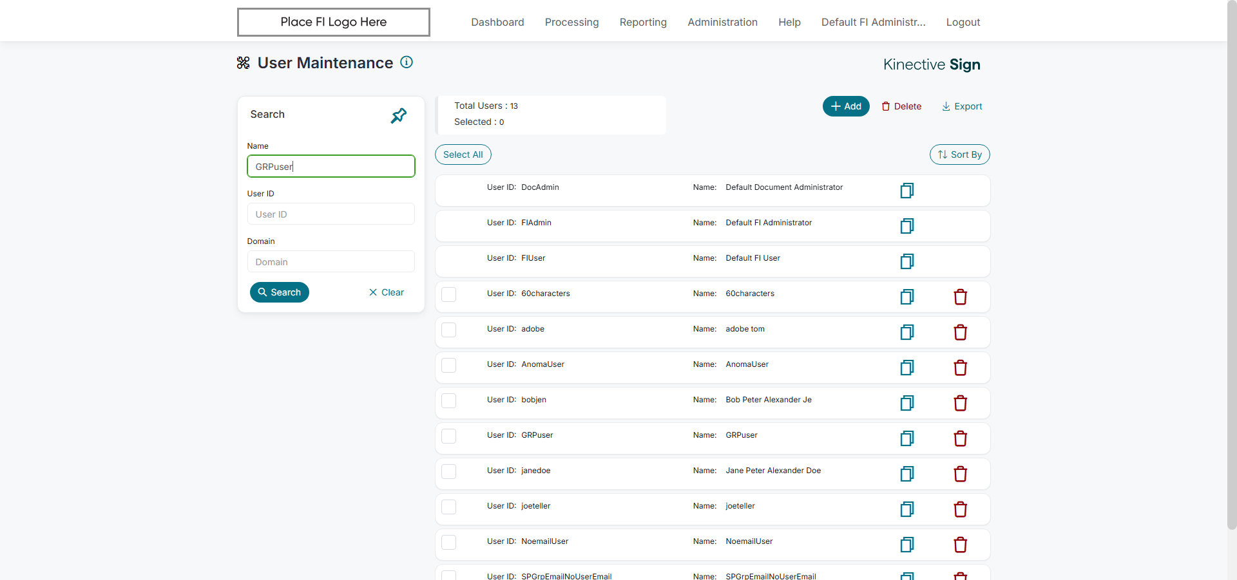Select the janedoe user checkbox
Screen dimensions: 1237x580
click(x=449, y=471)
